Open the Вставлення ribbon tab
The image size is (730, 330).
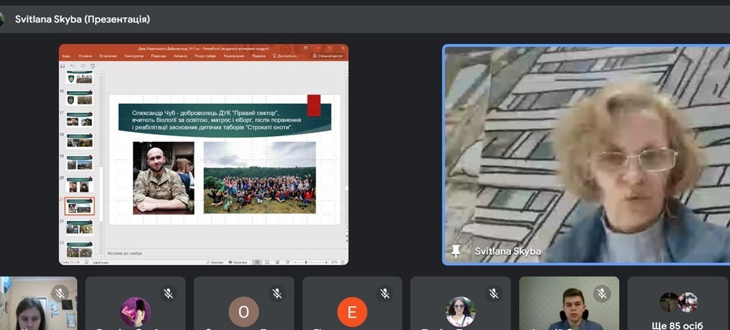[108, 56]
